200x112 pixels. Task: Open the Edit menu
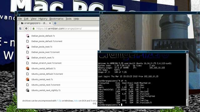(26, 19)
